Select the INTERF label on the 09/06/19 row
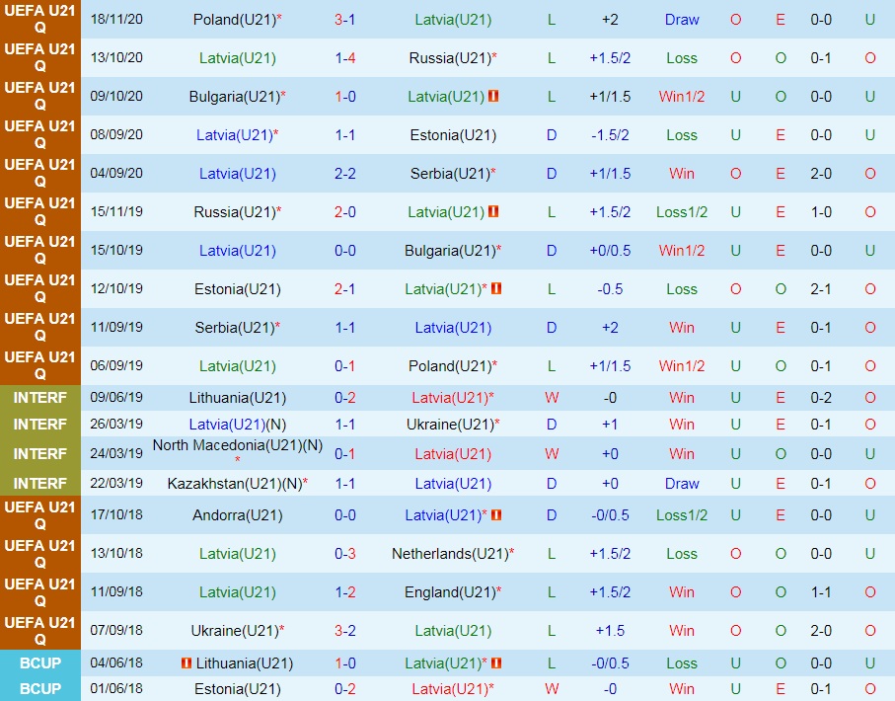Viewport: 895px width, 701px height. [x=39, y=398]
